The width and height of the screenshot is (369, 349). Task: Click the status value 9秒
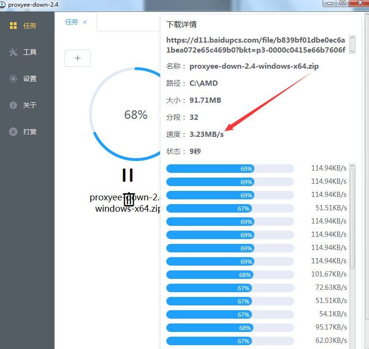(195, 151)
